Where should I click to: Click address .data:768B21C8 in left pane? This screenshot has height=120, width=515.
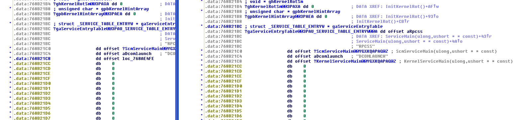point(32,58)
